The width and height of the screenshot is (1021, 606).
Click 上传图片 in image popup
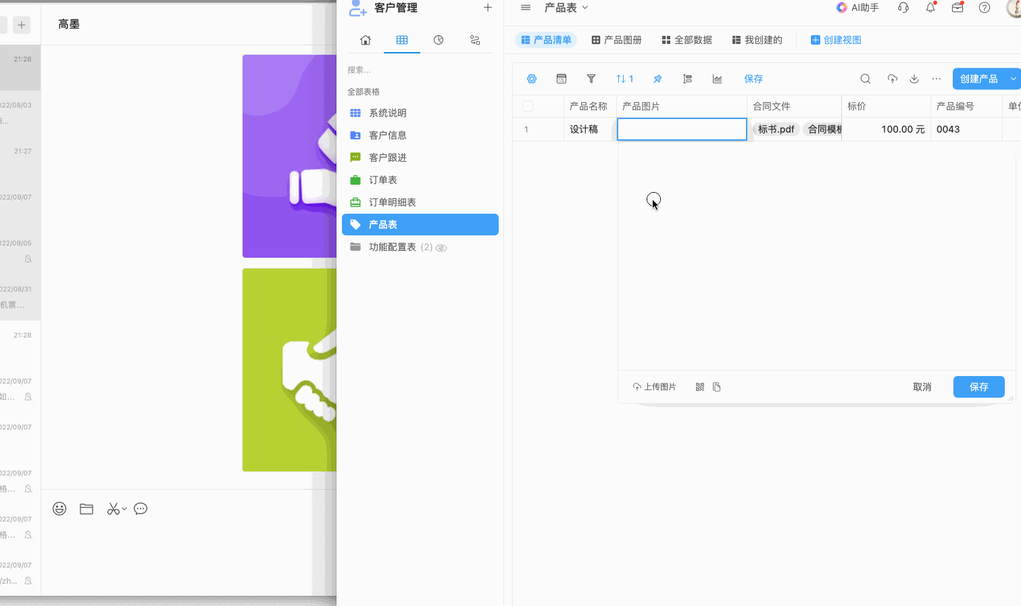tap(654, 387)
